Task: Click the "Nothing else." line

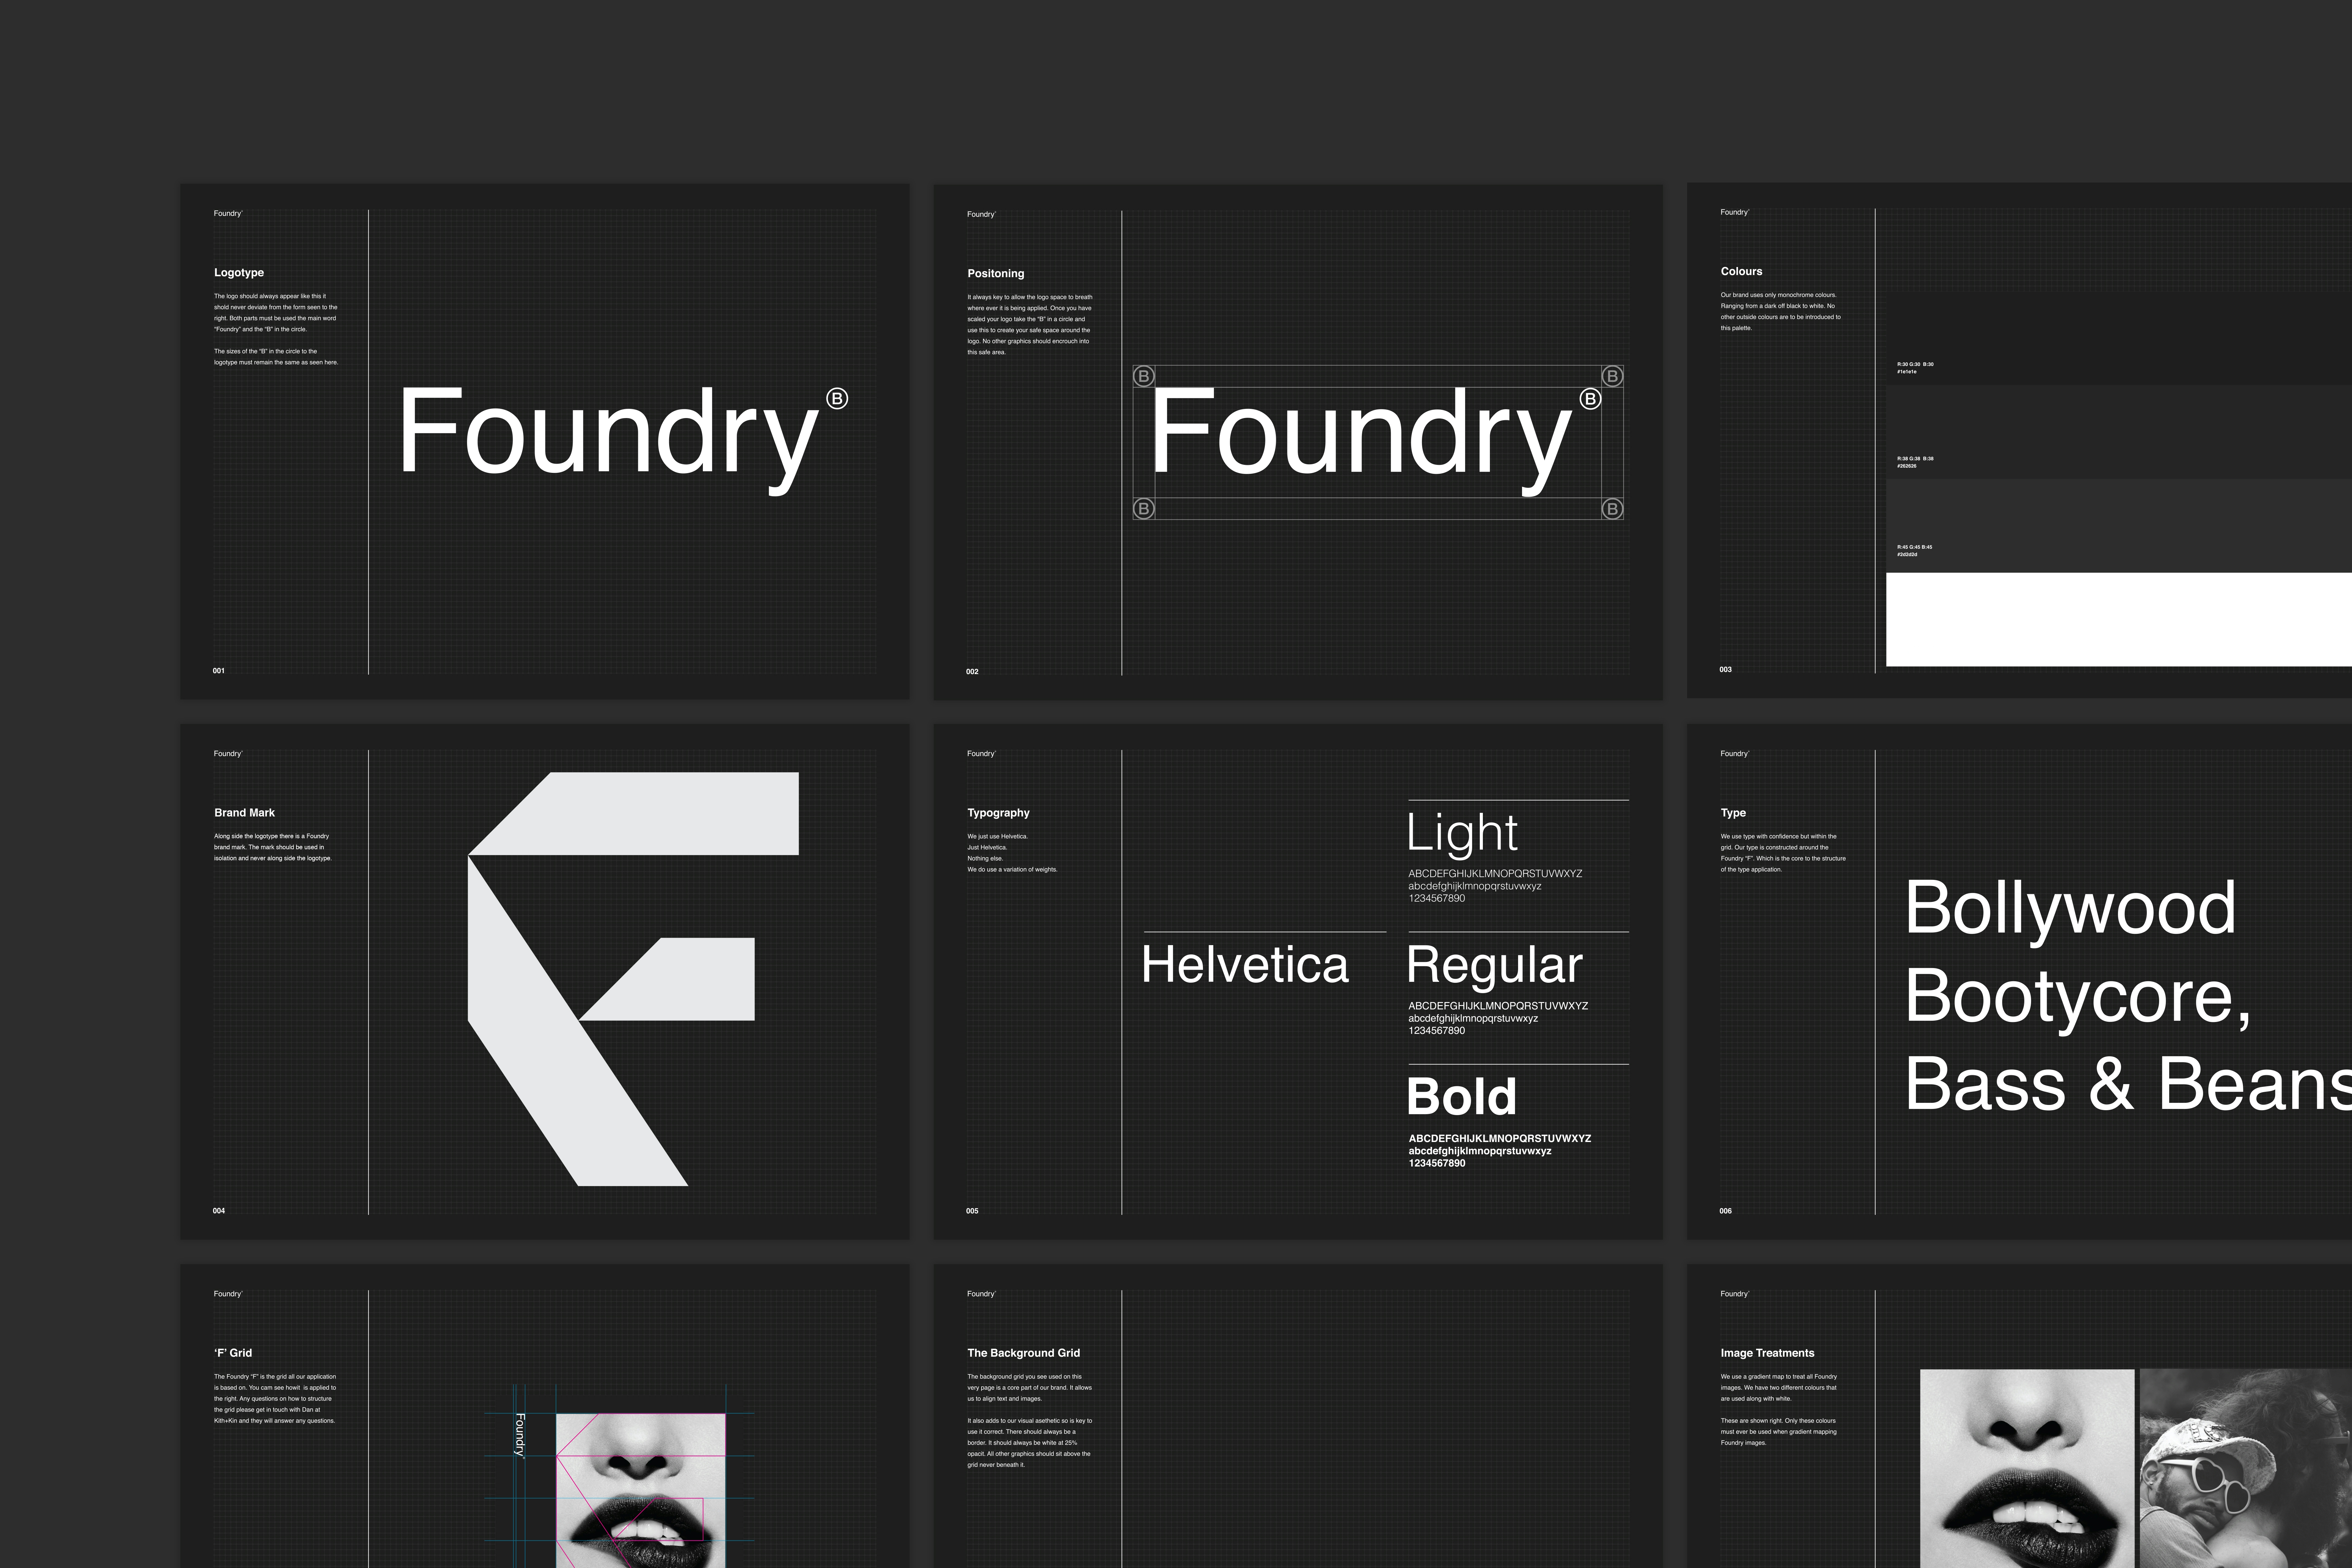Action: point(985,858)
